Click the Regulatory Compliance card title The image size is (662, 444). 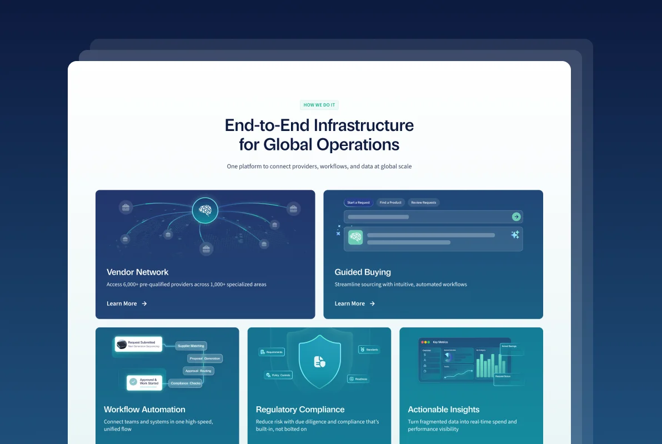[x=300, y=410]
